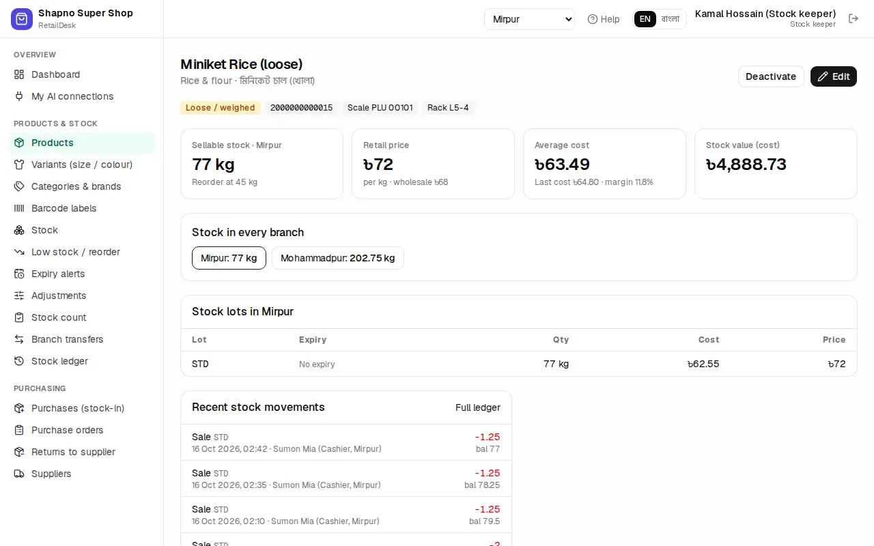Click the Shapno Super Shop bag logo
The height and width of the screenshot is (546, 874).
[22, 19]
